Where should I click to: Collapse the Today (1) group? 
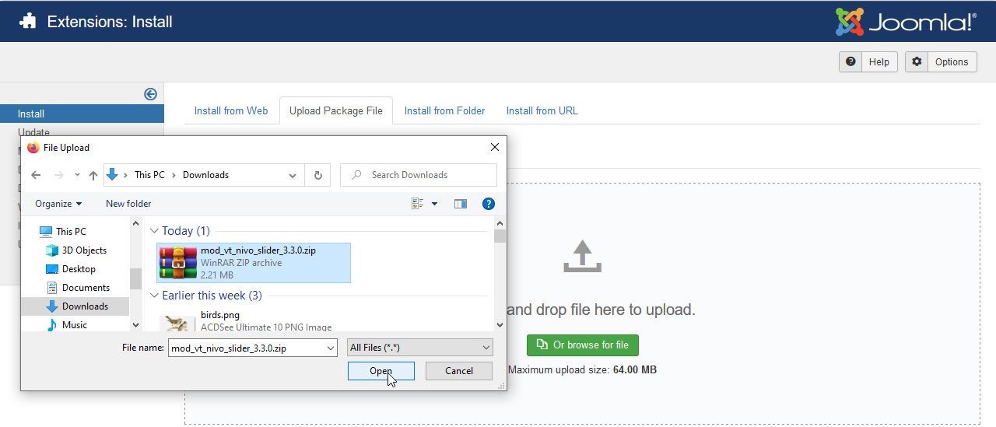[155, 231]
